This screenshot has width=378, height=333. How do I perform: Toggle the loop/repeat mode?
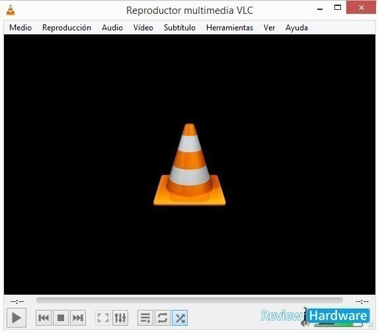coord(163,318)
